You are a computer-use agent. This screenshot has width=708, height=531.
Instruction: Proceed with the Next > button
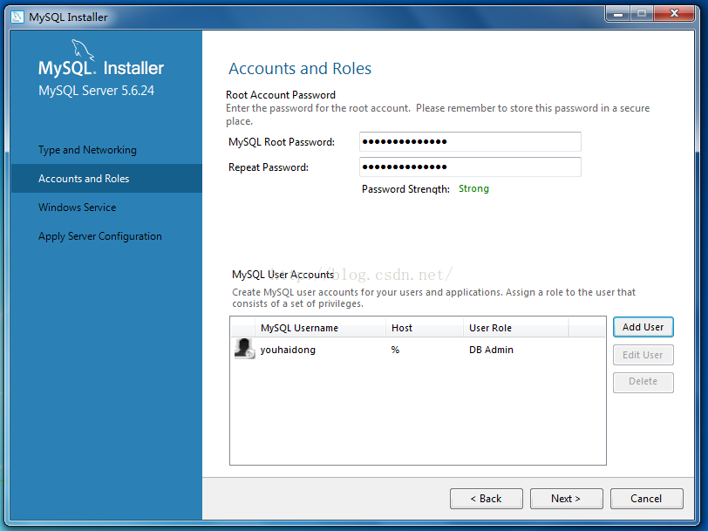[566, 499]
